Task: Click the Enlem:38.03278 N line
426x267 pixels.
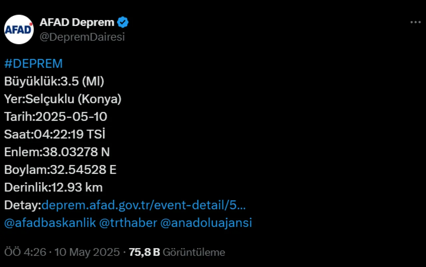Action: click(x=57, y=152)
